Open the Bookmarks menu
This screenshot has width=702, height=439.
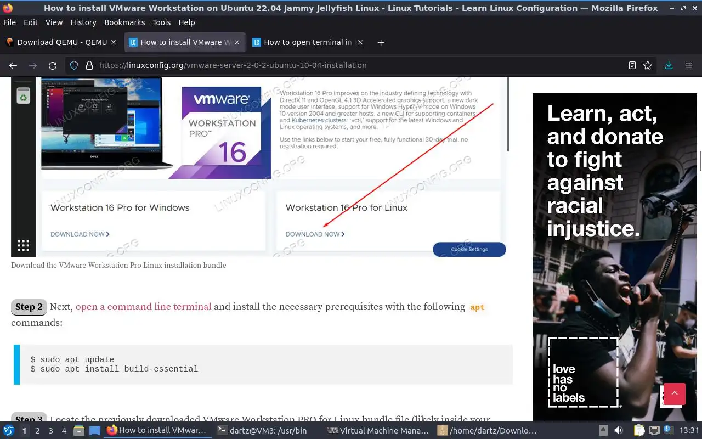124,22
